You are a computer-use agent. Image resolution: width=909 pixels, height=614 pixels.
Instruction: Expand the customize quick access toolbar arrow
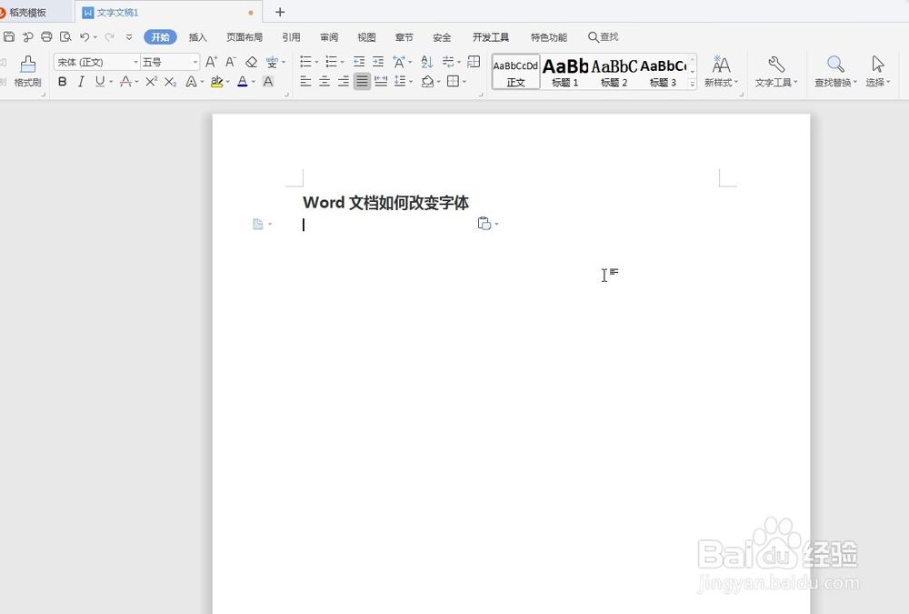129,37
